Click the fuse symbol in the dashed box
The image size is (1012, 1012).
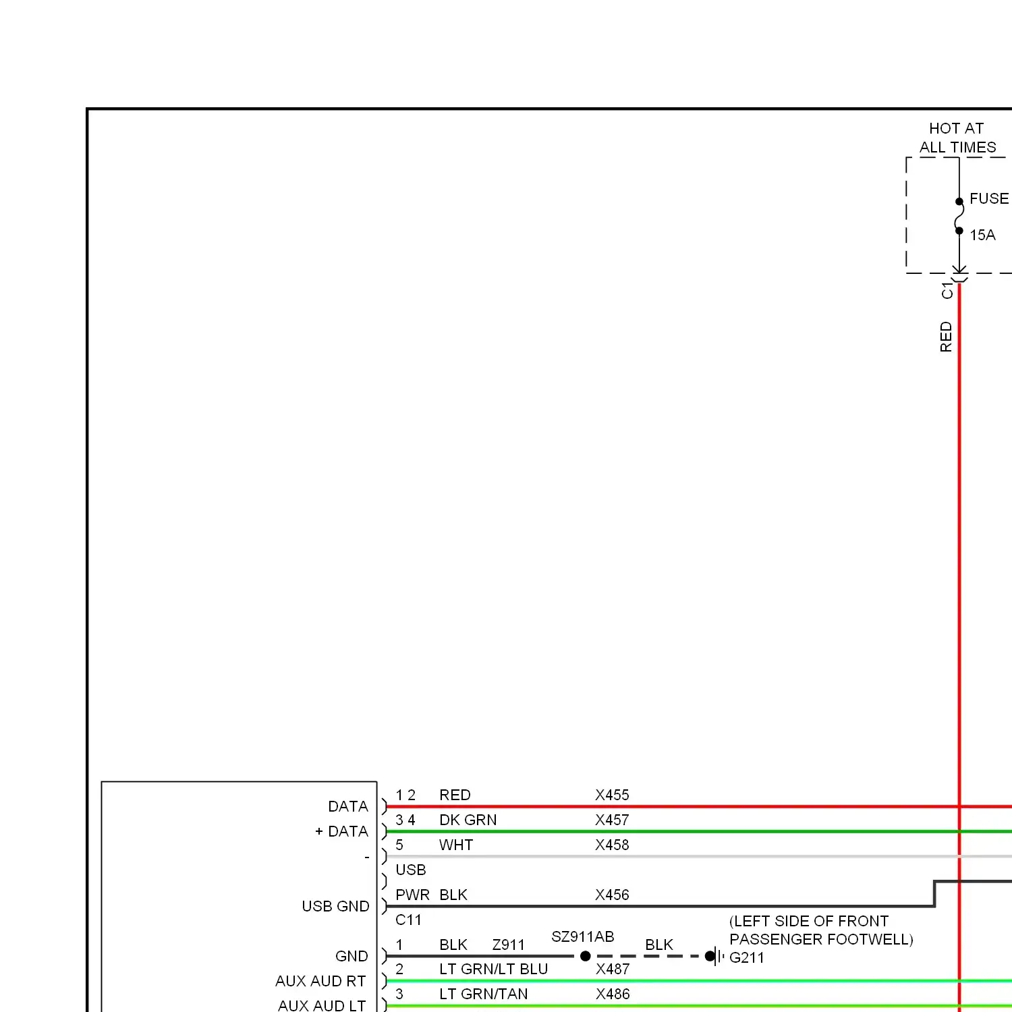pyautogui.click(x=959, y=216)
